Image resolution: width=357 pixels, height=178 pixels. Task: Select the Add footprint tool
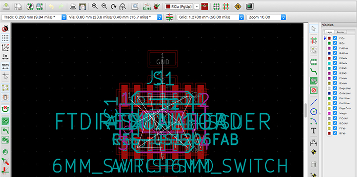coord(314,62)
